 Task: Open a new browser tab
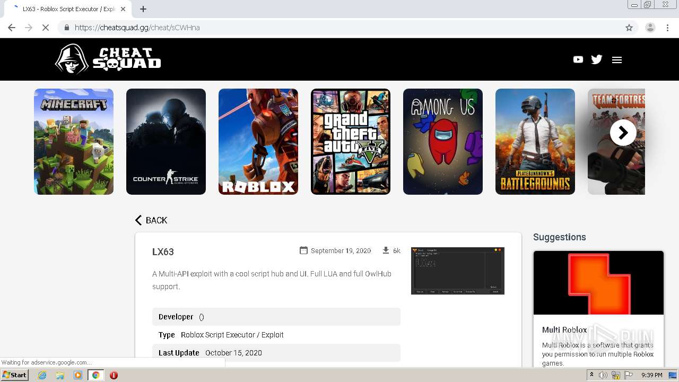tap(143, 9)
